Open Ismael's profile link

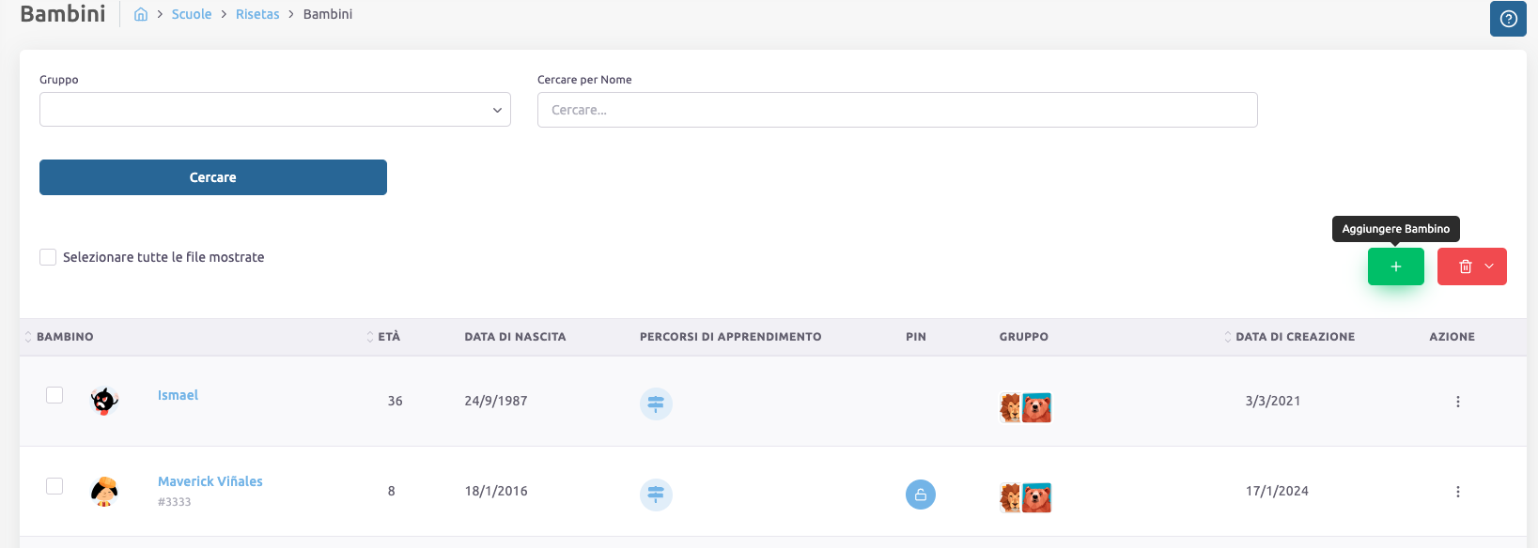coord(178,395)
